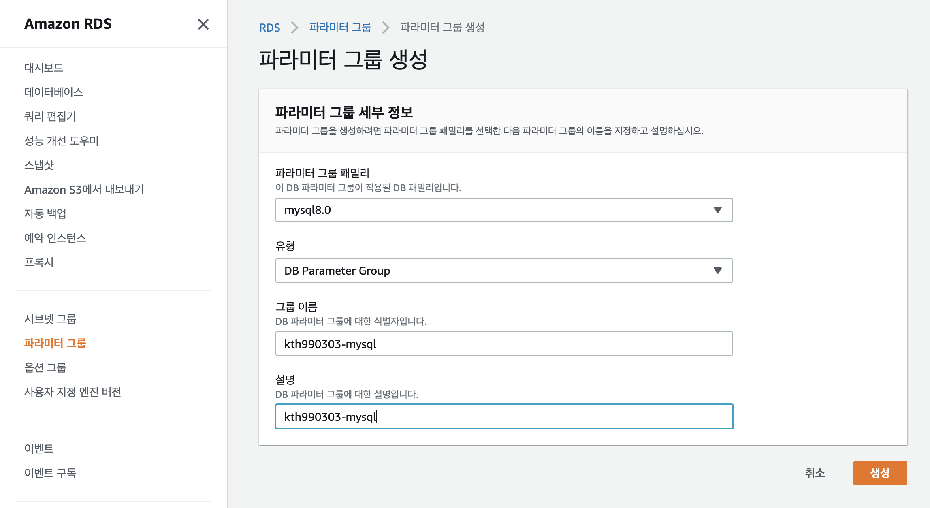Select 성능 개선 도우미 in navigation

click(x=62, y=141)
